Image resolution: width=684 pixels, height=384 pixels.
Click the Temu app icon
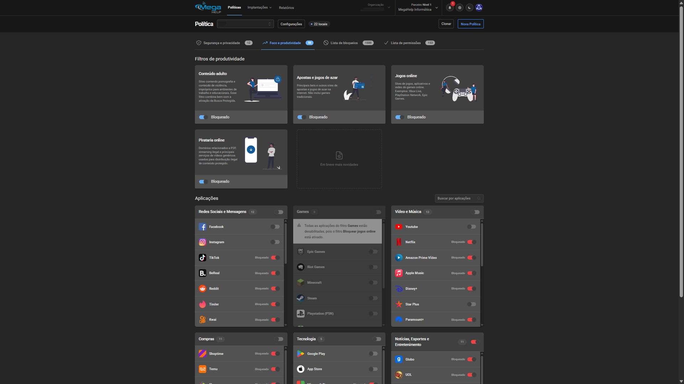[202, 369]
